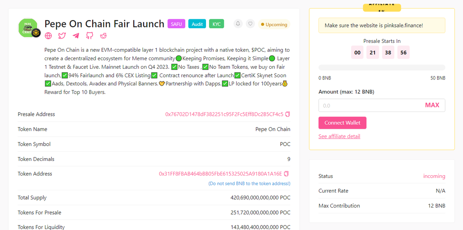Click the Tokens For Liquidity value
463x230 pixels.
click(260, 227)
